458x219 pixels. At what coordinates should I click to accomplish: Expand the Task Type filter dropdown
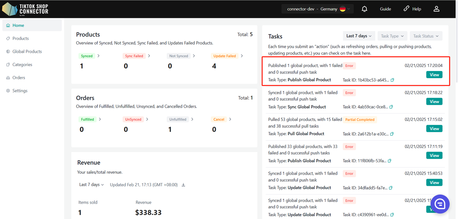(392, 36)
